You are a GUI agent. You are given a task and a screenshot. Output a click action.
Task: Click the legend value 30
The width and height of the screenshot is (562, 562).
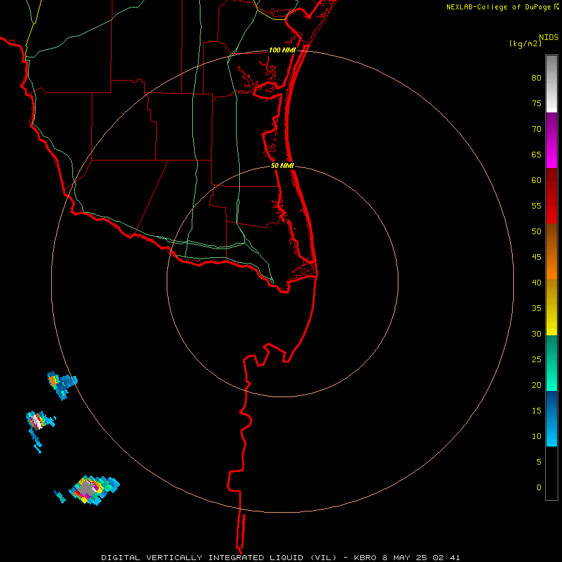tap(536, 333)
